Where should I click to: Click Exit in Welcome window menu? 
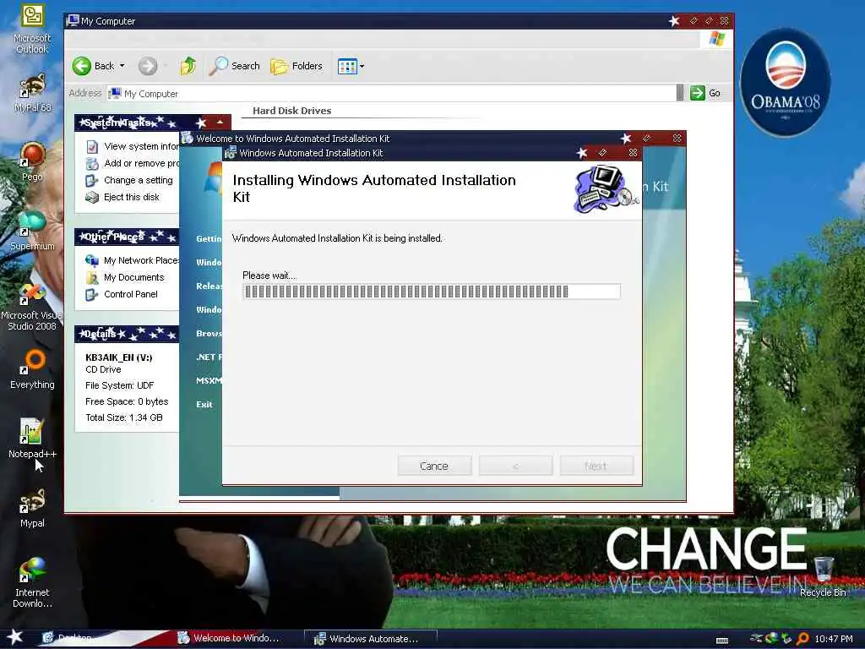pyautogui.click(x=204, y=405)
